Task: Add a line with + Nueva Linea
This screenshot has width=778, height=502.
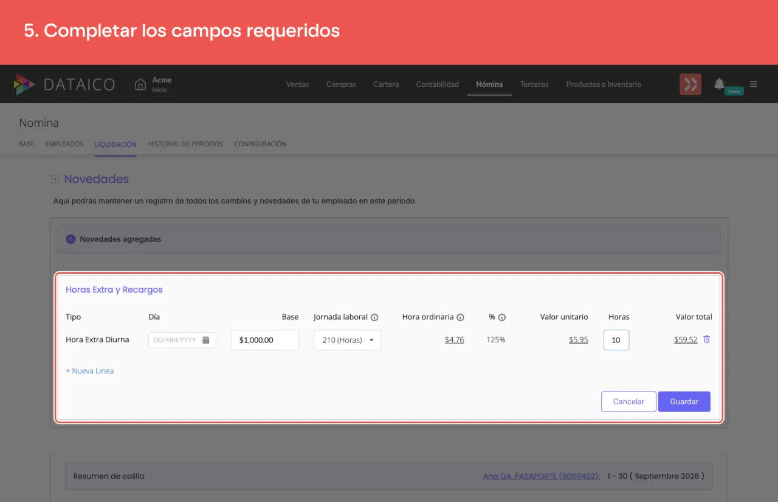Action: point(90,371)
